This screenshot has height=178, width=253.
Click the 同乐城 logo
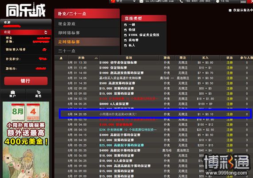pos(26,10)
